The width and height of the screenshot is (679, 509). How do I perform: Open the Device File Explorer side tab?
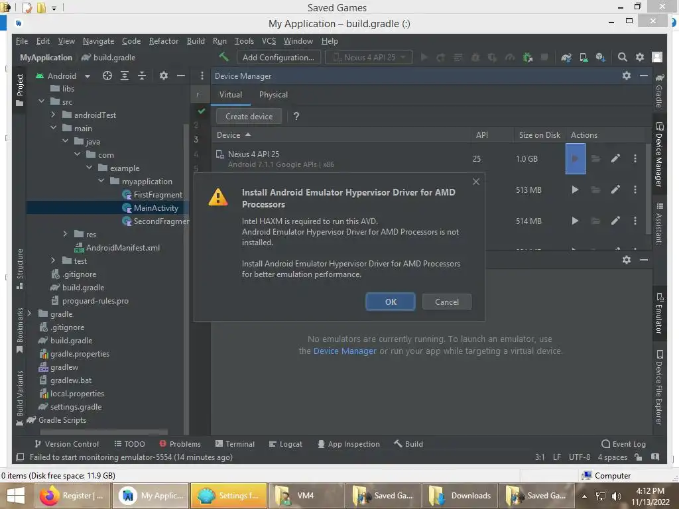659,387
